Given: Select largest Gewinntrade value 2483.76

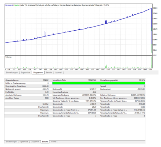Looking at the screenshot, I should 93,104.
